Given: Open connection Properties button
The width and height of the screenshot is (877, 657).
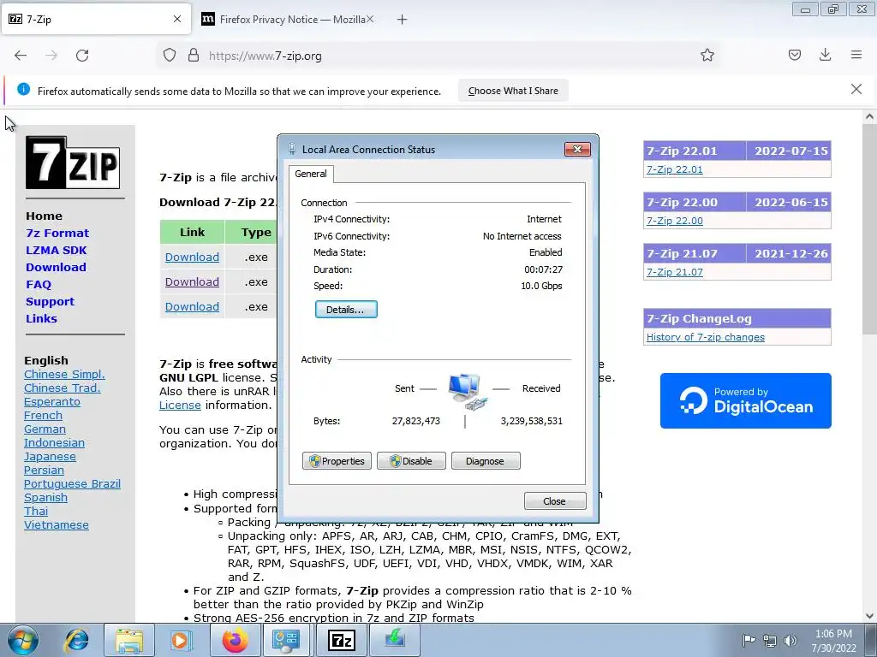Looking at the screenshot, I should coord(337,461).
